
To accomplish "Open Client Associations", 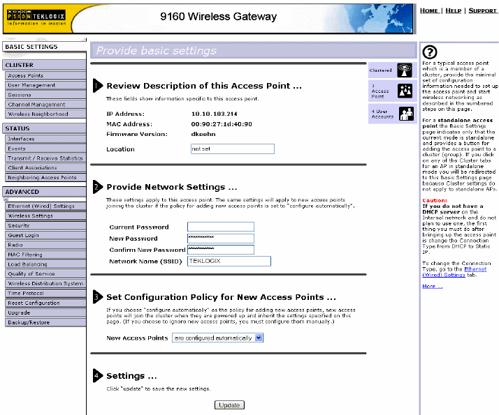I will point(45,167).
